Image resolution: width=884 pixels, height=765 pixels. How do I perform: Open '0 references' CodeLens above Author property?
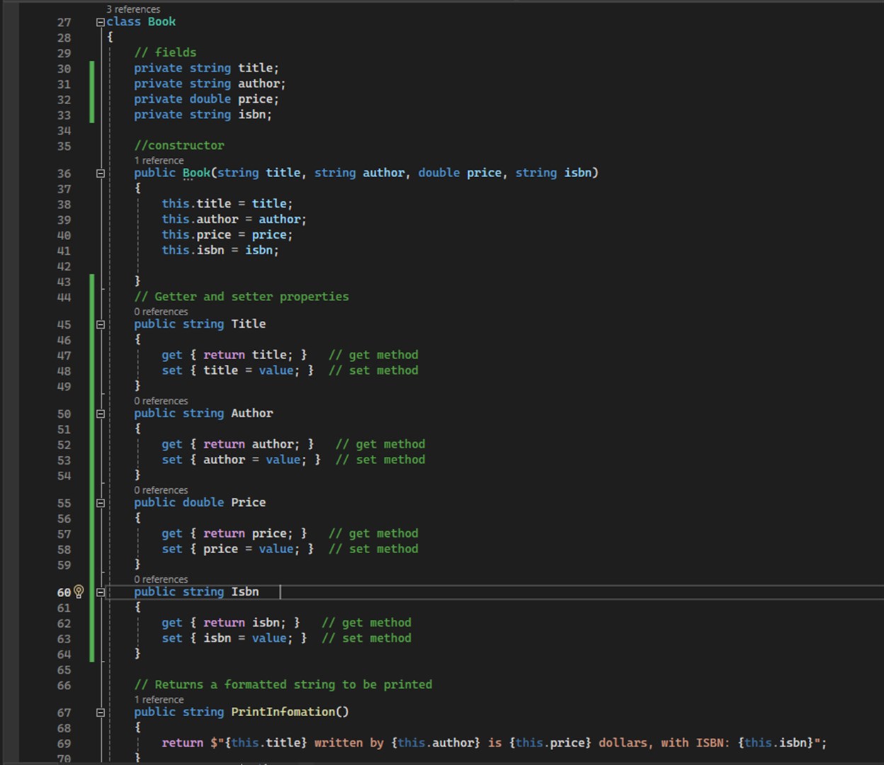click(x=161, y=401)
